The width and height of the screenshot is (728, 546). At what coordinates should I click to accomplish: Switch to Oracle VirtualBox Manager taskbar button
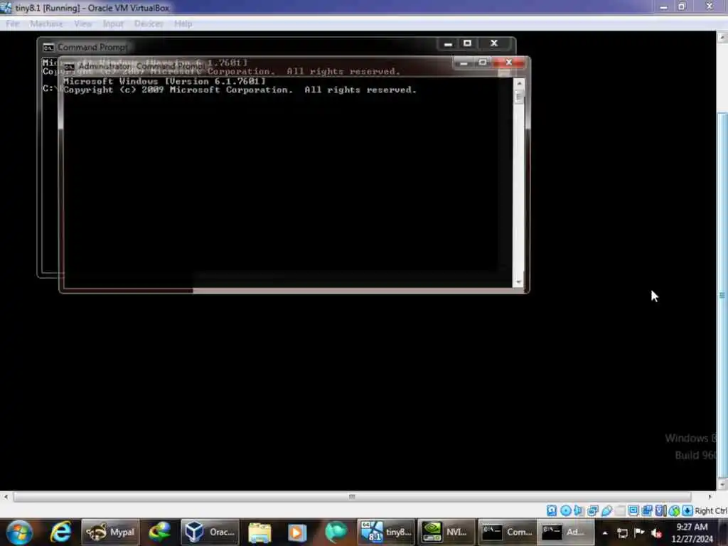click(x=210, y=532)
